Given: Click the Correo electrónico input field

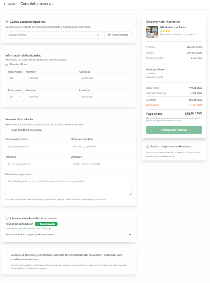Looking at the screenshot, I should (36, 147).
